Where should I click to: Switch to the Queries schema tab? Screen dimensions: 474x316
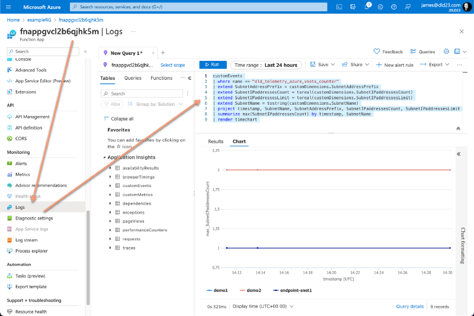pyautogui.click(x=133, y=78)
